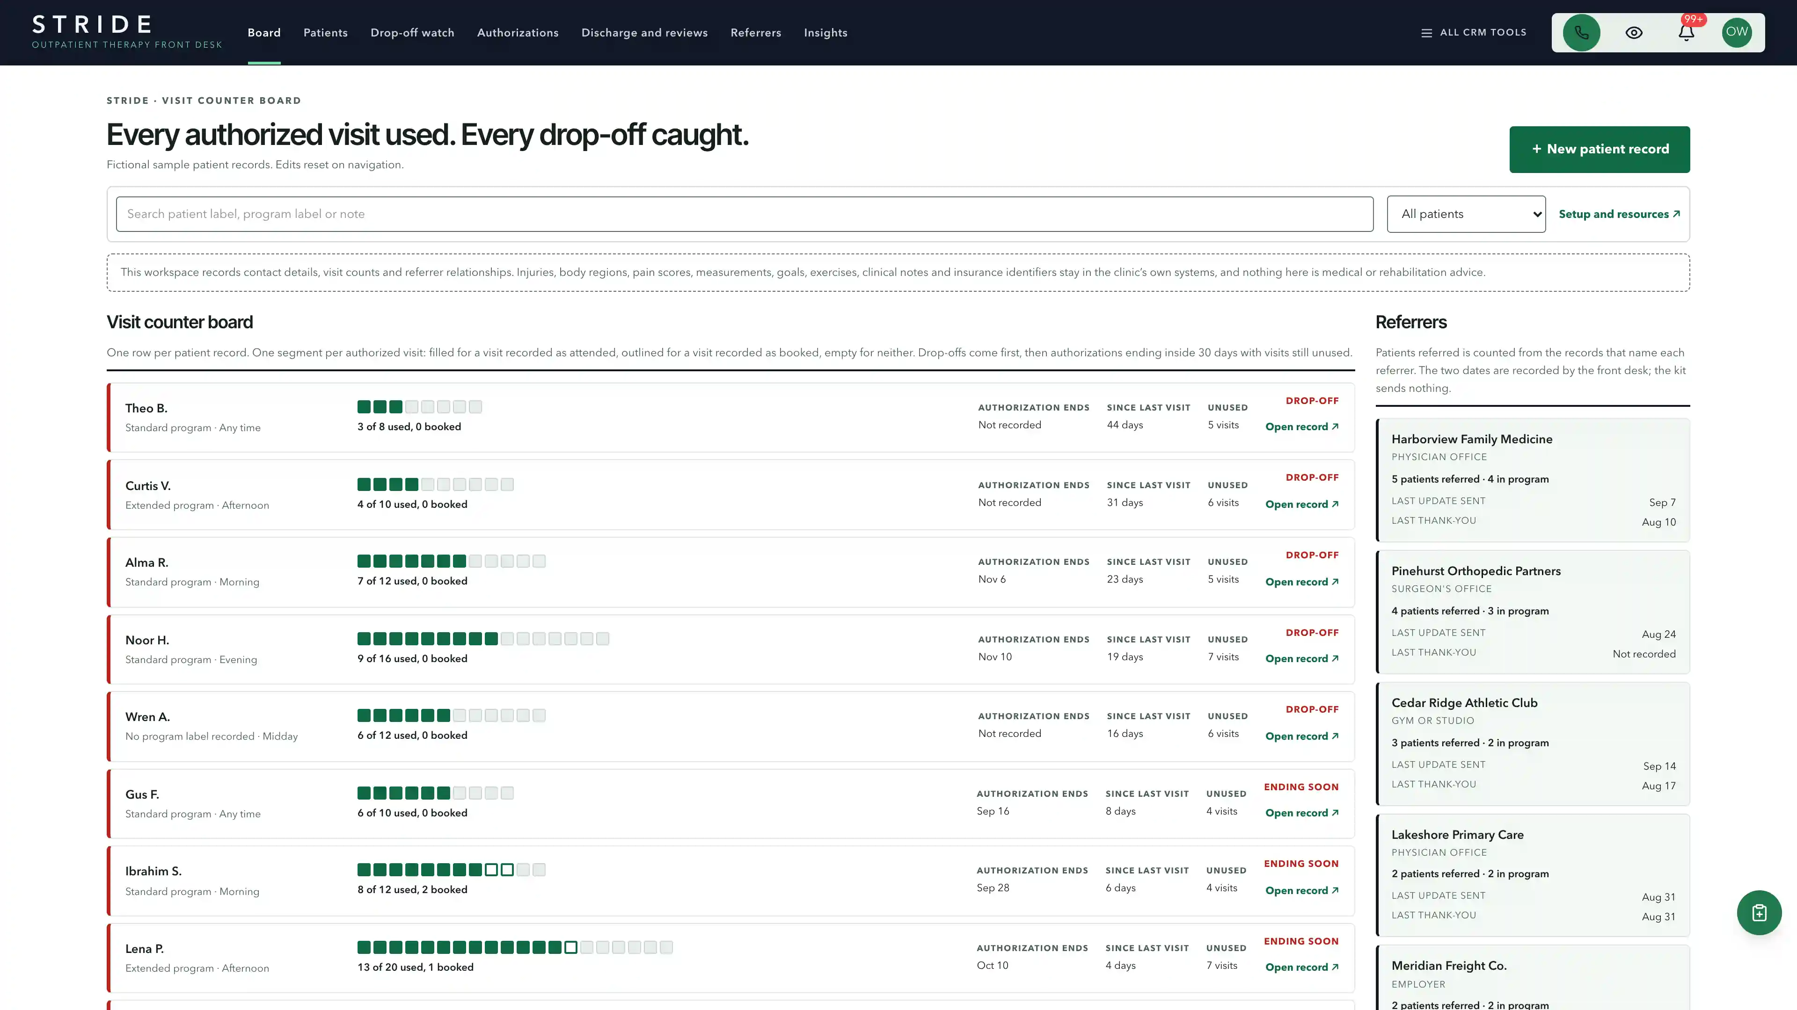Click Pinehurst "Not recorded" thank-you value
Viewport: 1797px width, 1010px height.
point(1644,654)
